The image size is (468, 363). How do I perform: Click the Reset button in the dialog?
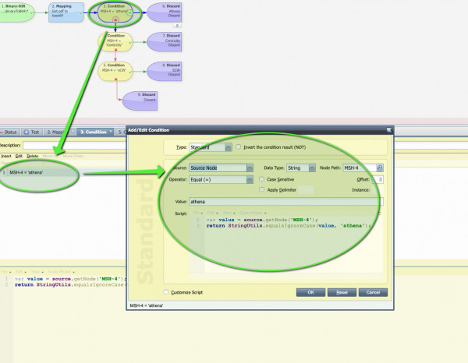[x=342, y=292]
